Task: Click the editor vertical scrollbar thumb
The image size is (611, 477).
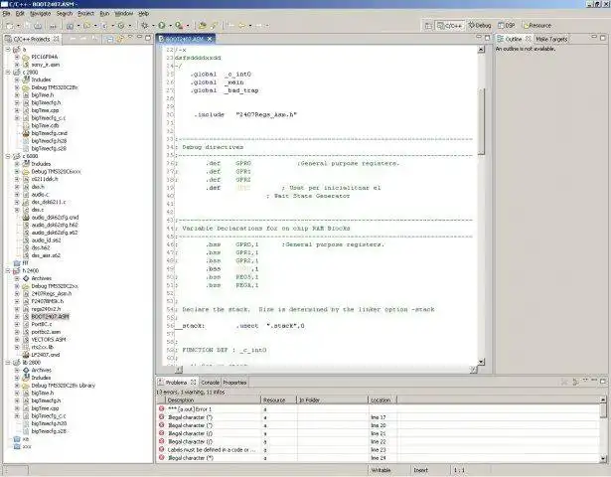Action: click(481, 122)
